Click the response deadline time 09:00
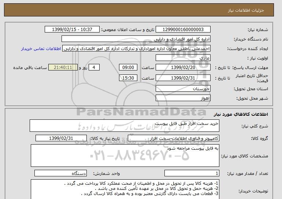The width and height of the screenshot is (282, 199). 128,68
